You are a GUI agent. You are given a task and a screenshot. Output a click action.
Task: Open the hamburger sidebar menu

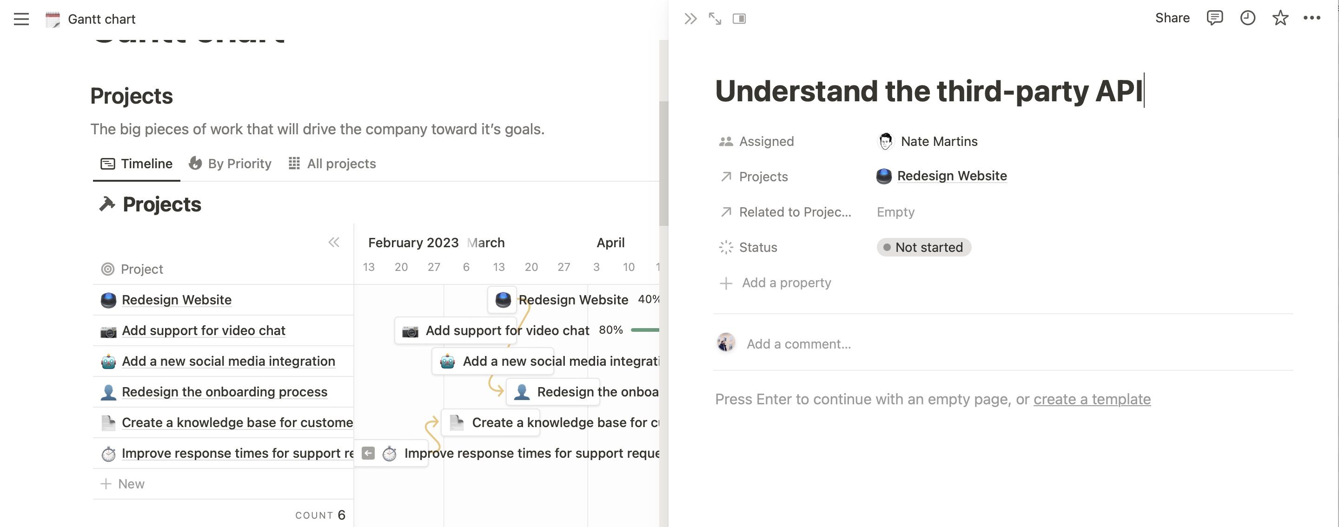[21, 19]
